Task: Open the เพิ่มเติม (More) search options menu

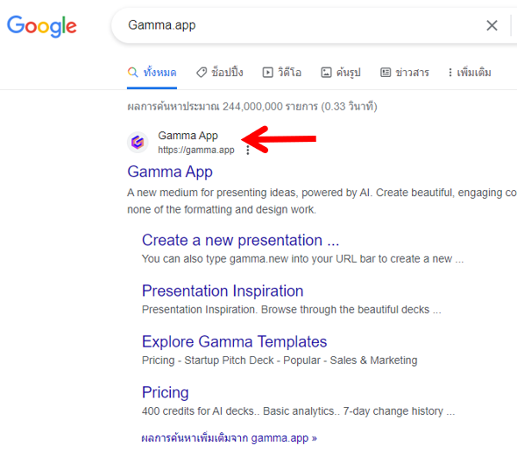Action: point(470,72)
